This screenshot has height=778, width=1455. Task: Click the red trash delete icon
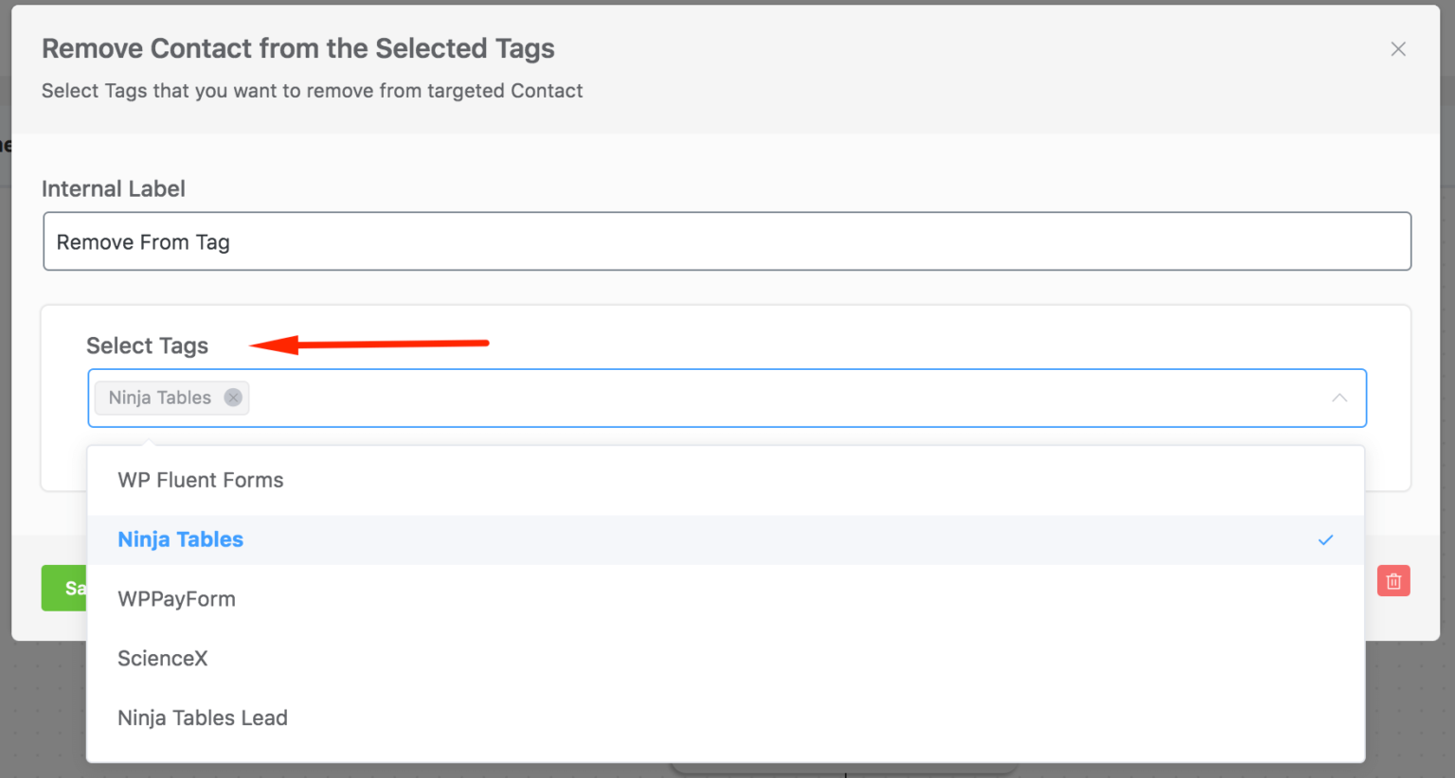point(1393,581)
